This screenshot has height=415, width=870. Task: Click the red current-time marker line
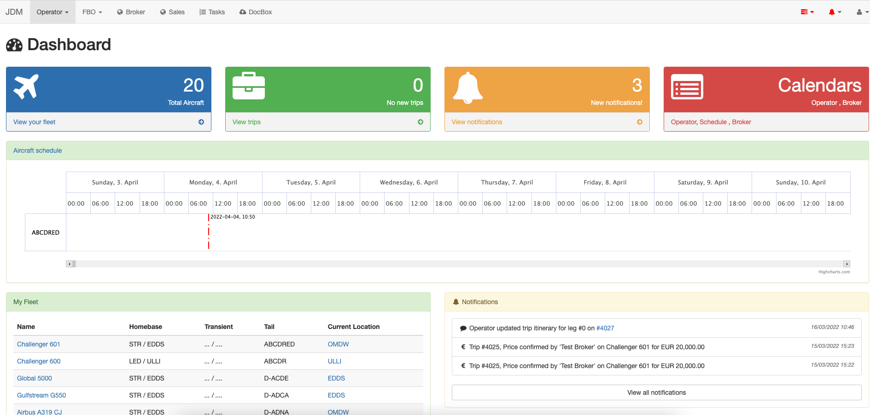(x=209, y=232)
